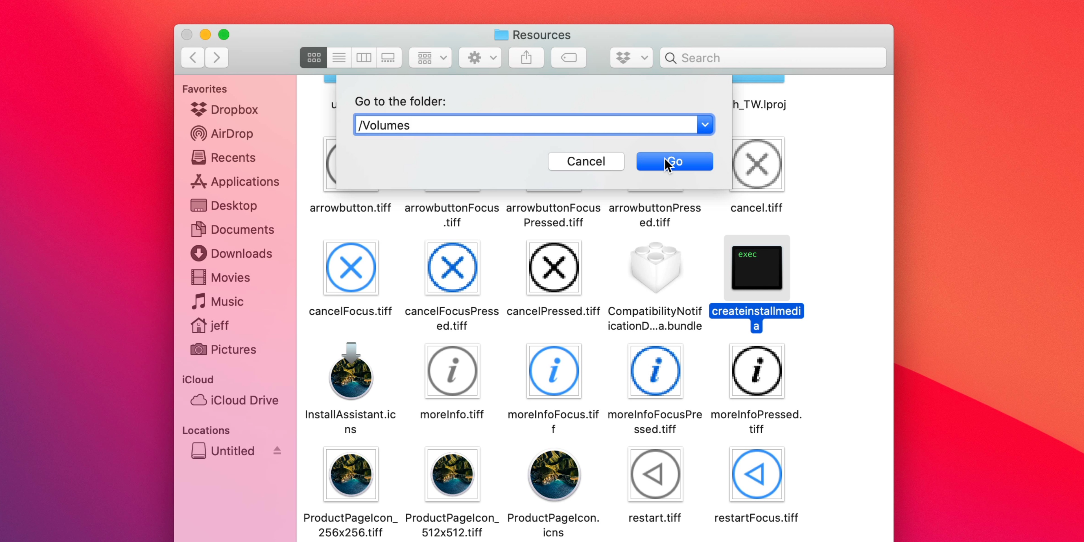Click the Share icon in the toolbar
The height and width of the screenshot is (542, 1084).
coord(526,58)
